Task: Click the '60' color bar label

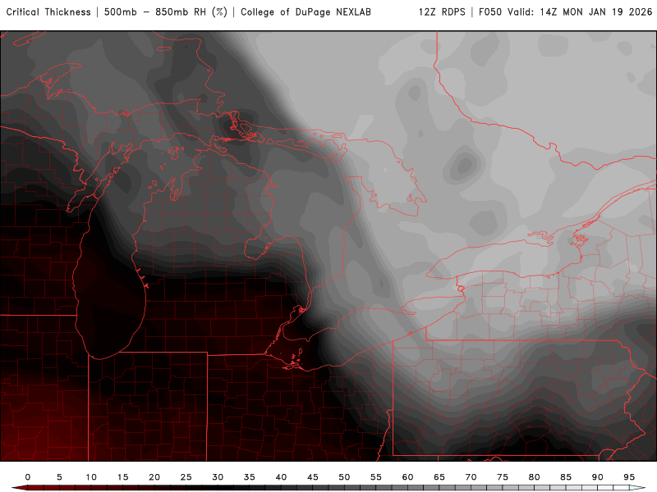Action: tap(407, 477)
